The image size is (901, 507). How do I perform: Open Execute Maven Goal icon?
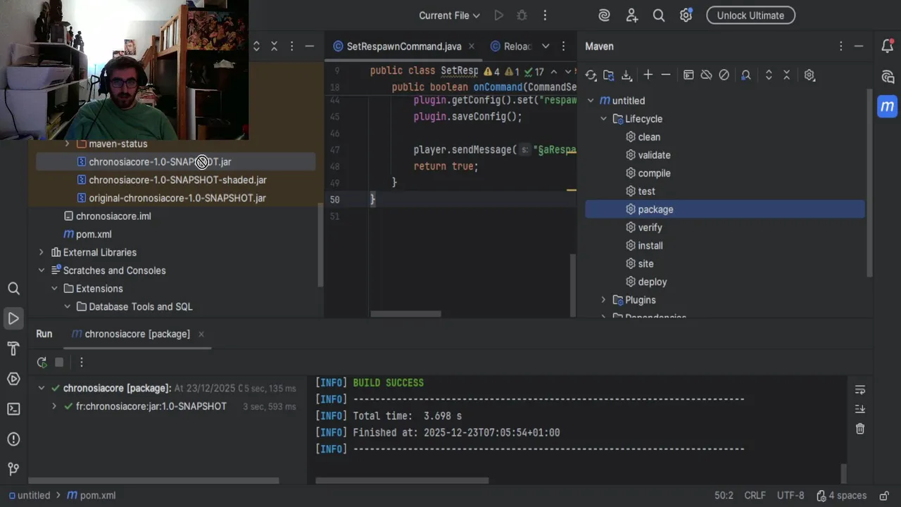click(688, 75)
